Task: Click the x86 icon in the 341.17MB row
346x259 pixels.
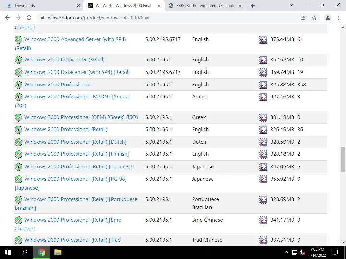Action: click(263, 220)
